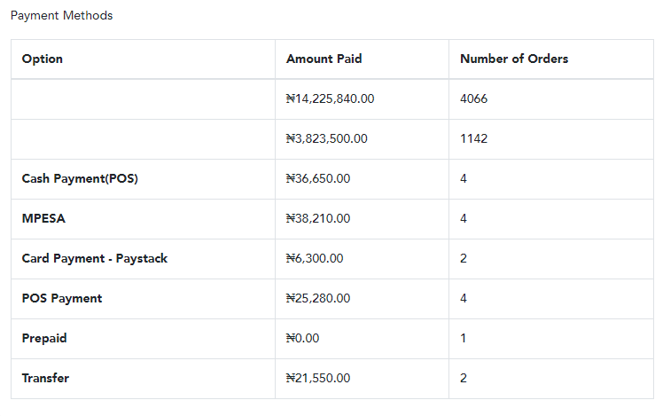Click the Option column header
This screenshot has height=416, width=655.
[x=43, y=59]
